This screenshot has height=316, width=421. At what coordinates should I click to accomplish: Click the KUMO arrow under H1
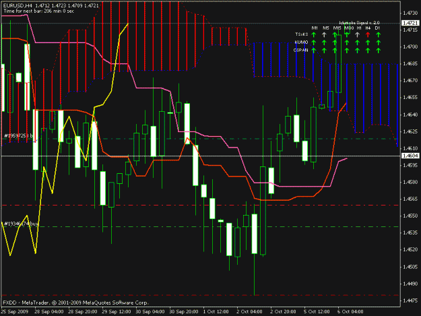tap(357, 42)
